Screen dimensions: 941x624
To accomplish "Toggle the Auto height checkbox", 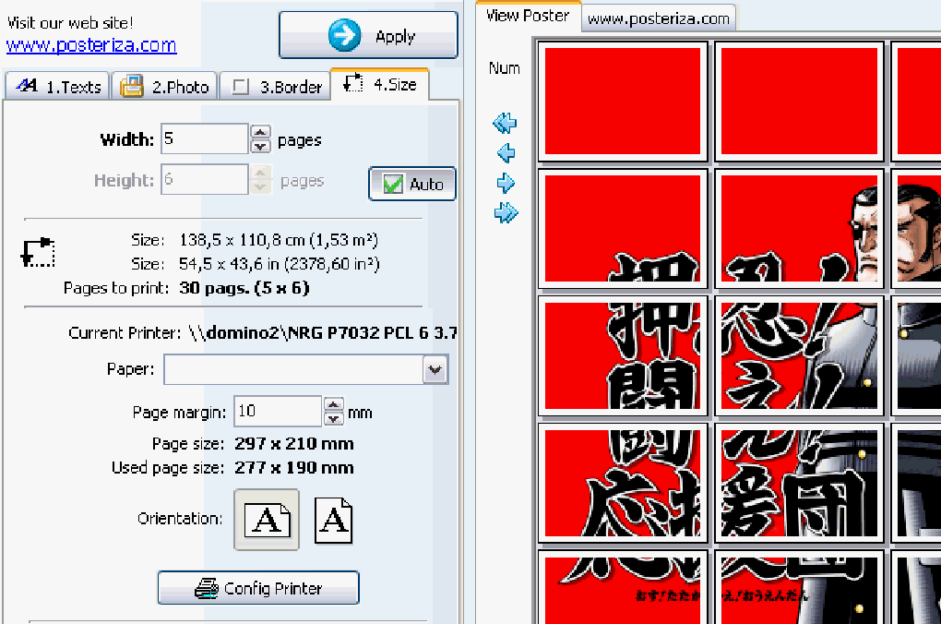I will 412,184.
